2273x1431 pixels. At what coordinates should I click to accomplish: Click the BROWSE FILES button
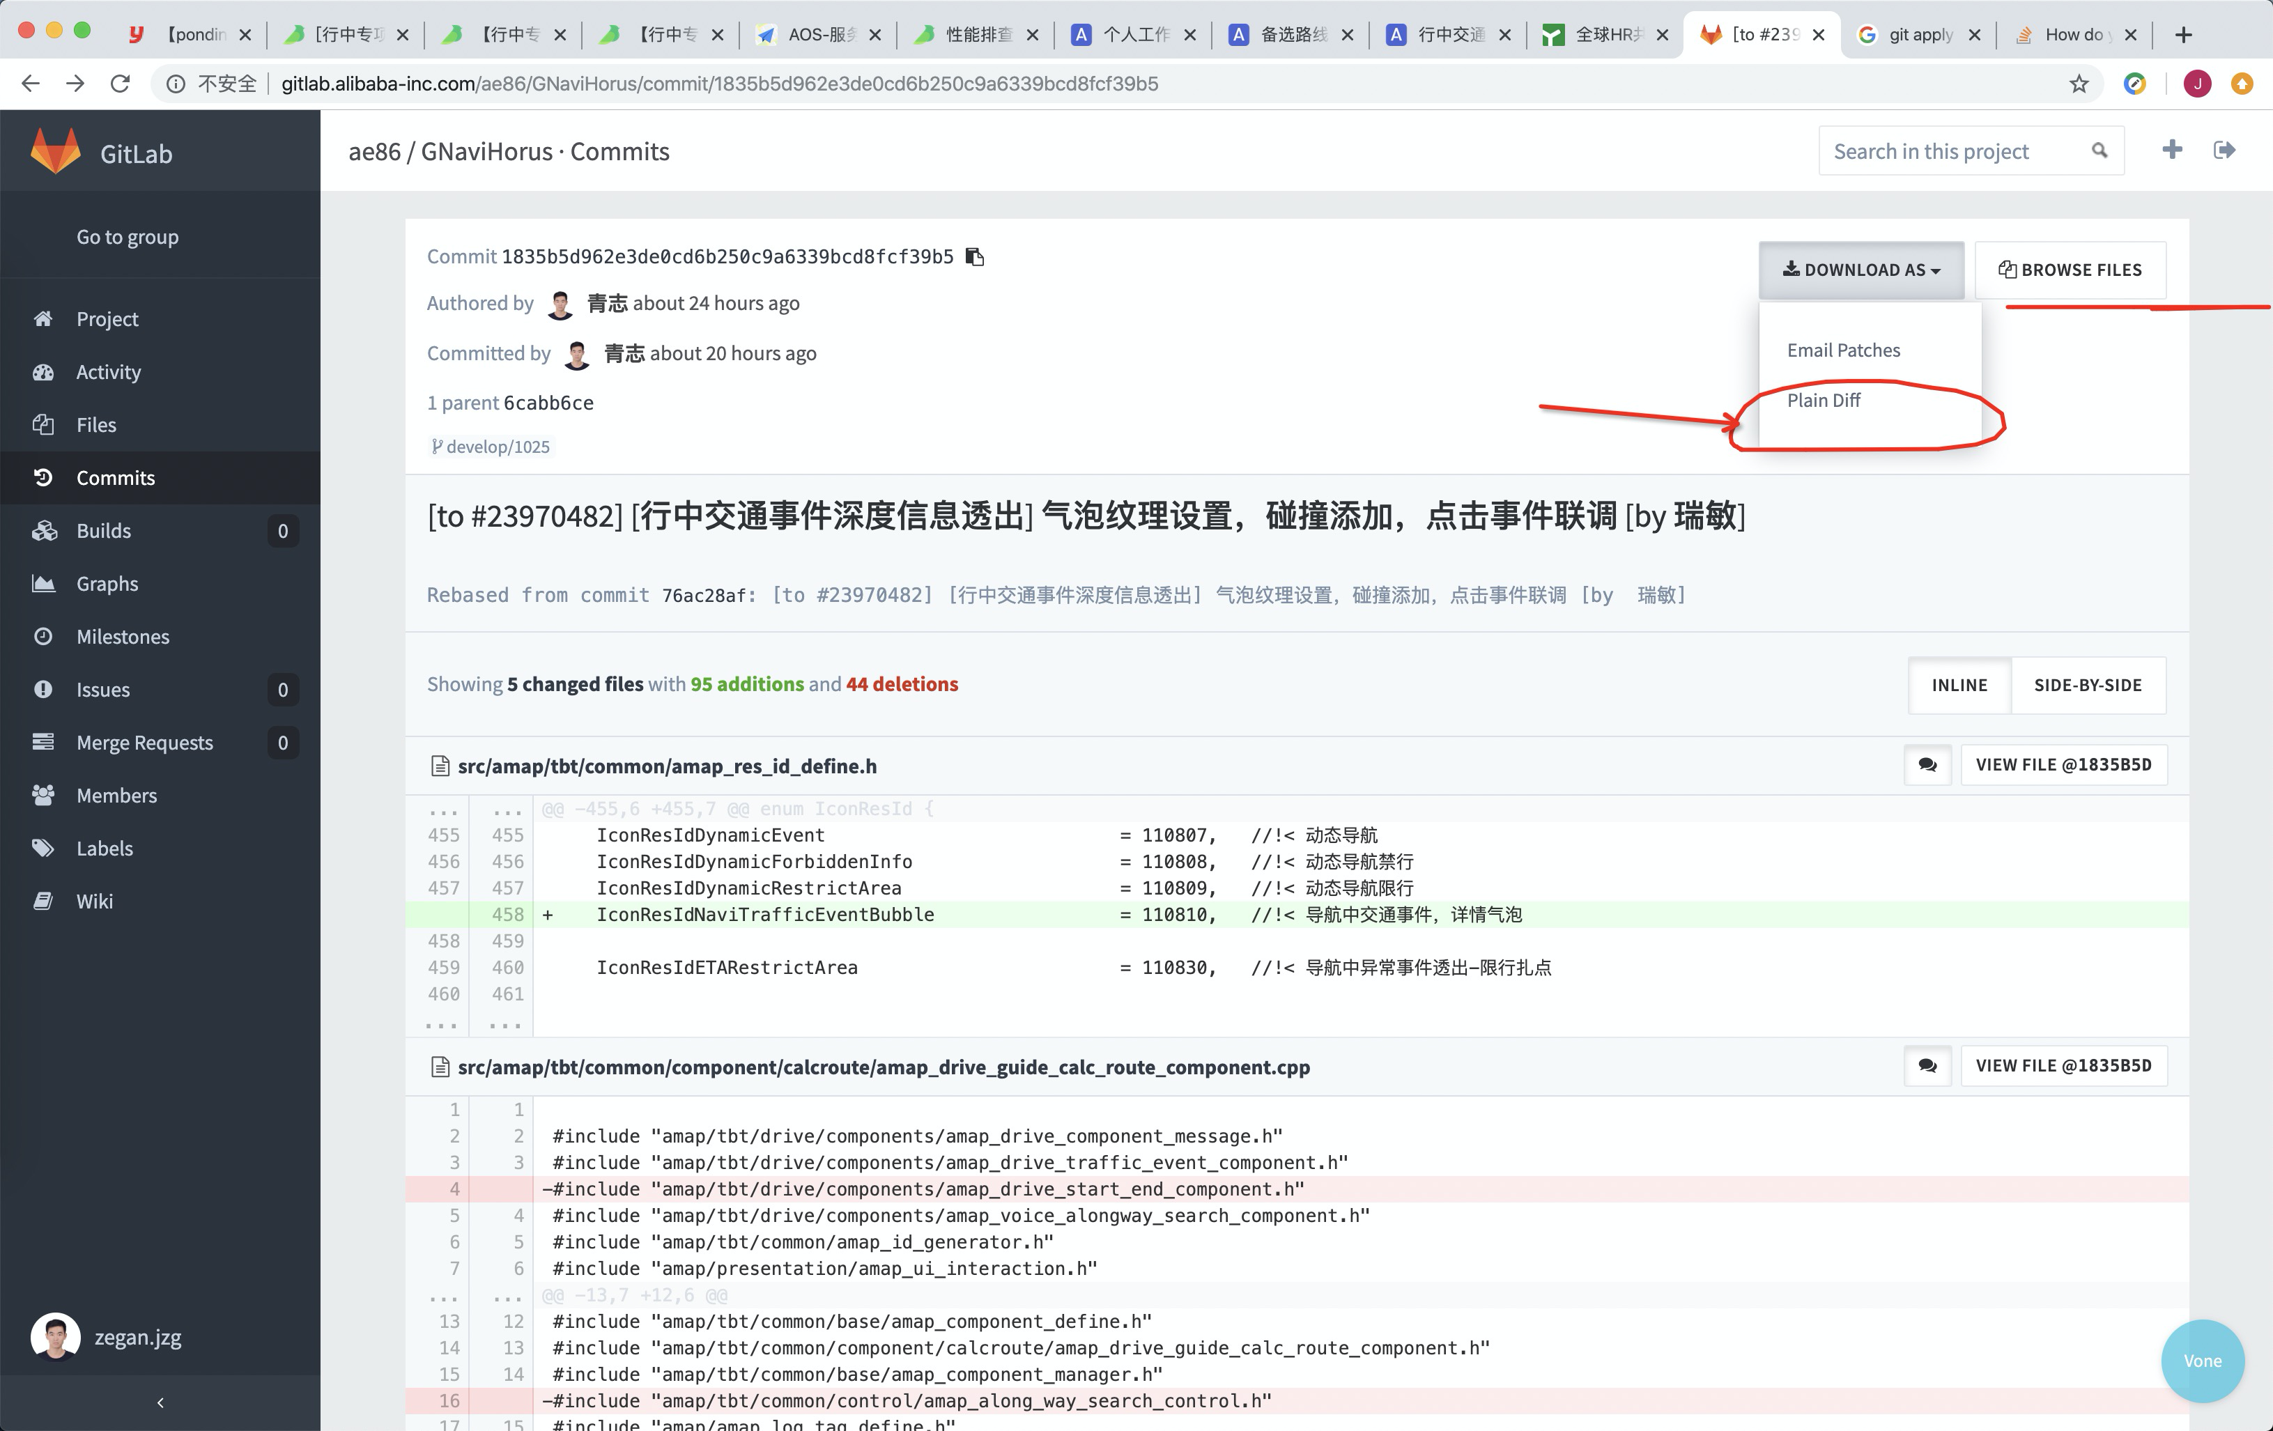[x=2070, y=270]
